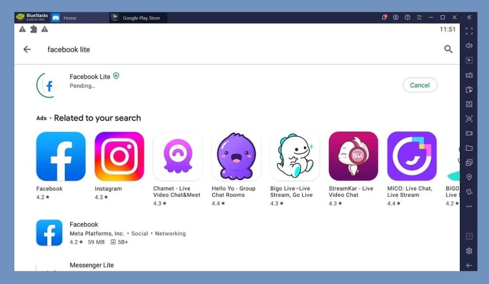489x284 pixels.
Task: Open Facebook Lite app entry
Action: tap(236, 85)
